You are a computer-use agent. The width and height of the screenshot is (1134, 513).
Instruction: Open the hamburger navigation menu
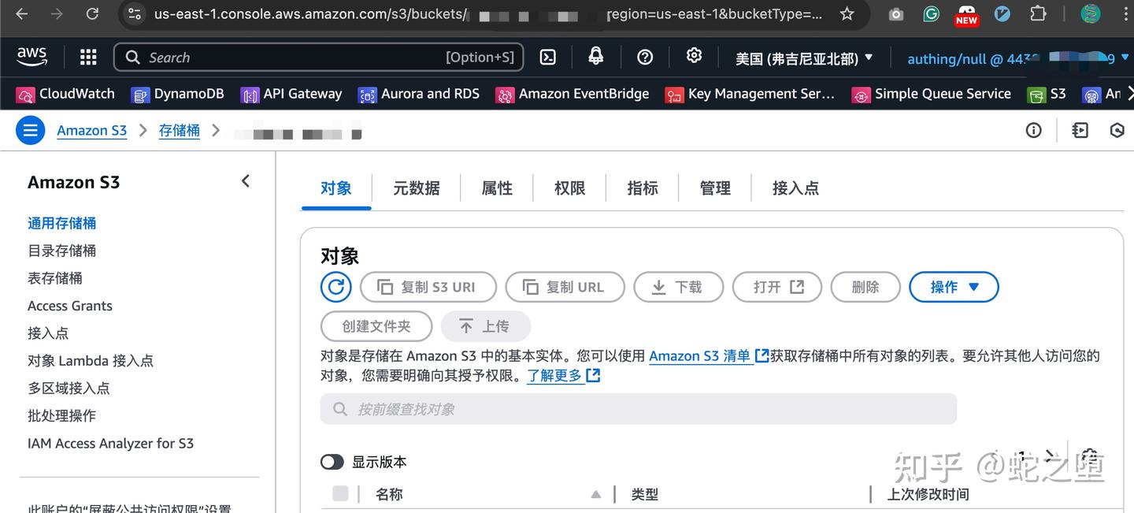[30, 130]
